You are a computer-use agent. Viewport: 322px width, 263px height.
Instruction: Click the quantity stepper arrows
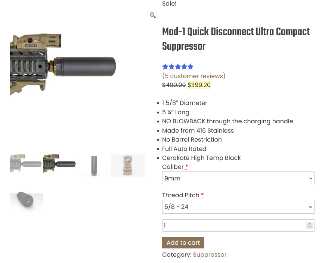click(x=309, y=225)
